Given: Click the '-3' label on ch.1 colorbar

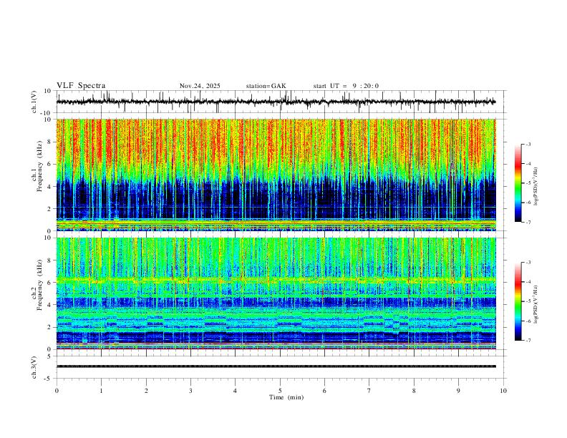Looking at the screenshot, I should (528, 144).
